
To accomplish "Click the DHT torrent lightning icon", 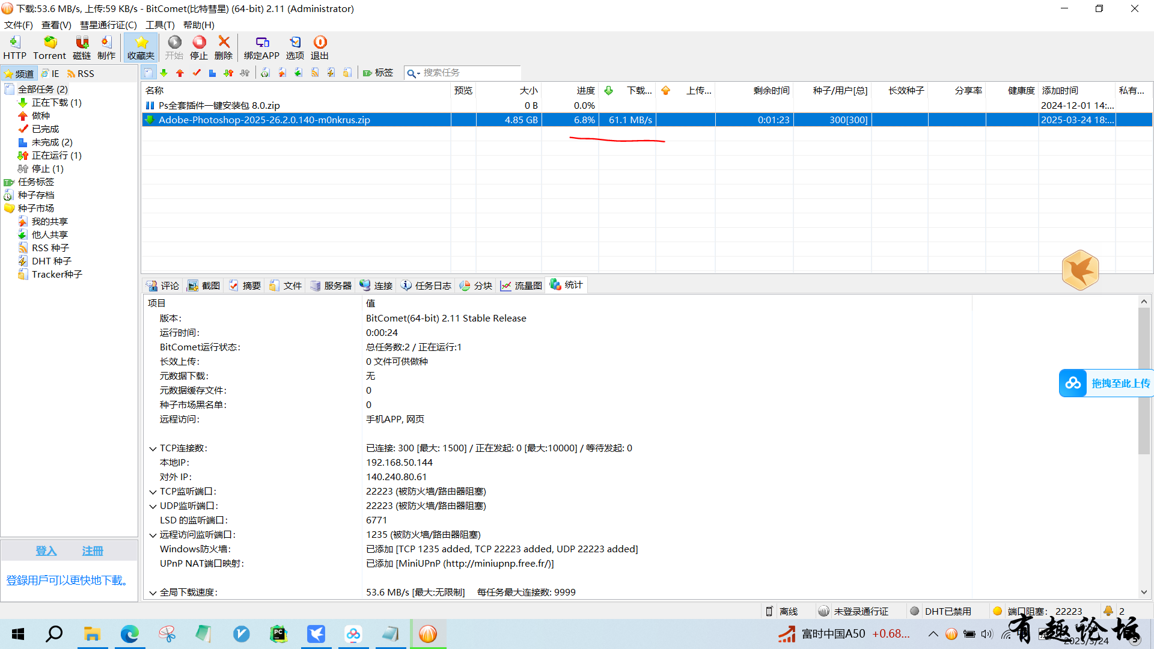I will coord(331,73).
